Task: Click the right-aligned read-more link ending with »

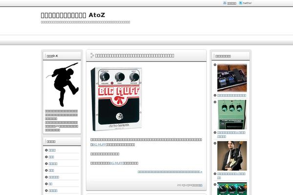Action: [170, 172]
